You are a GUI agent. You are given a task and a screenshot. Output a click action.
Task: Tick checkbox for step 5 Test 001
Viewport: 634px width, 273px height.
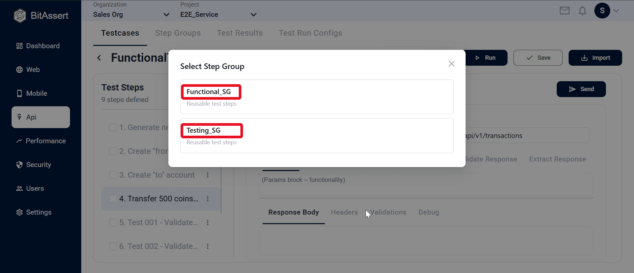coord(113,222)
